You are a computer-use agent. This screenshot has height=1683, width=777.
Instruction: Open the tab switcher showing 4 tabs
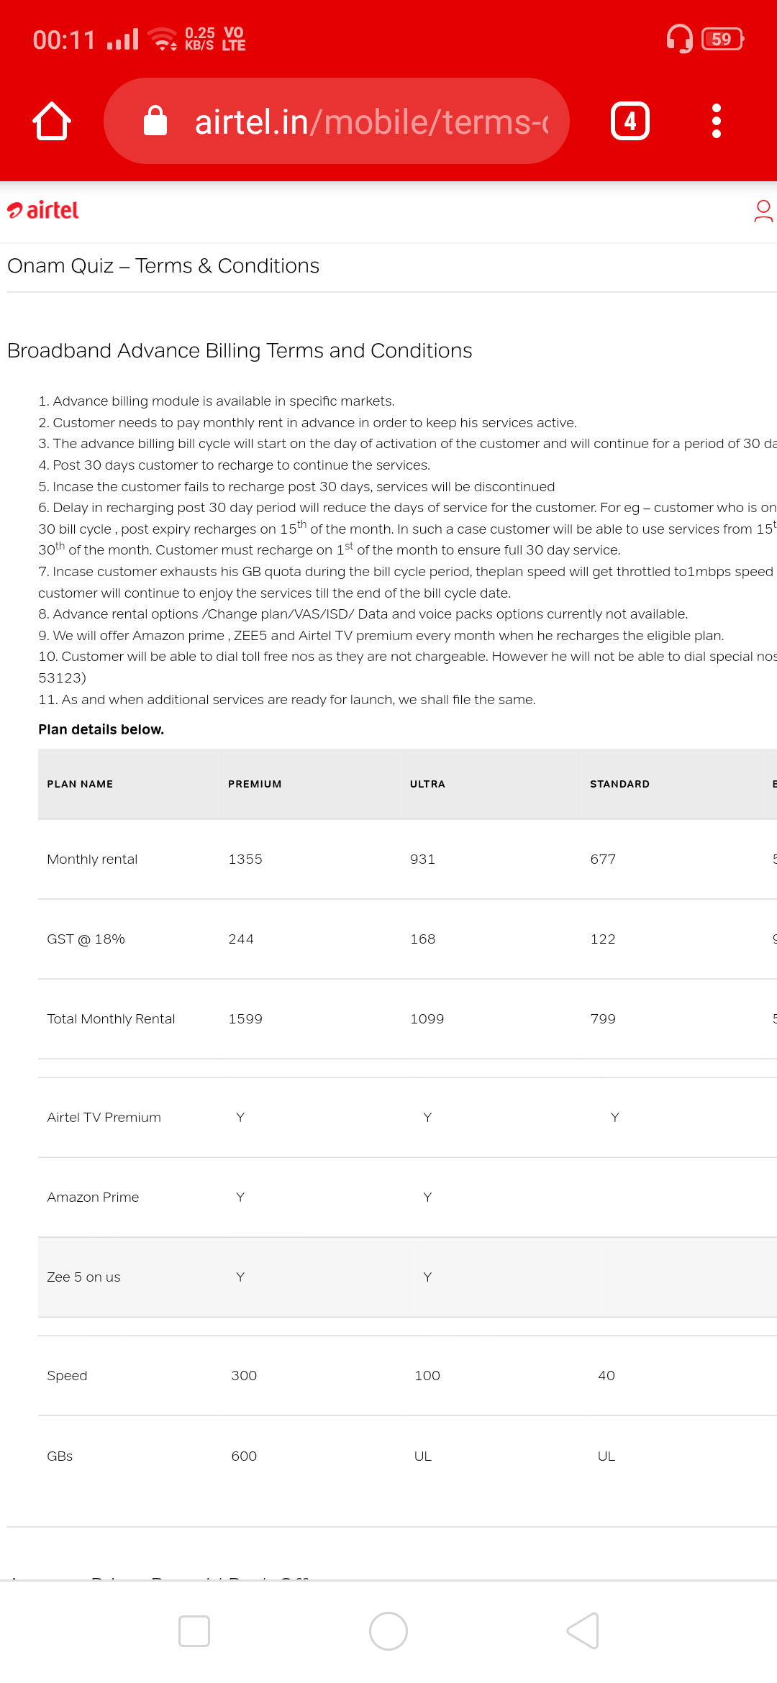click(x=630, y=121)
